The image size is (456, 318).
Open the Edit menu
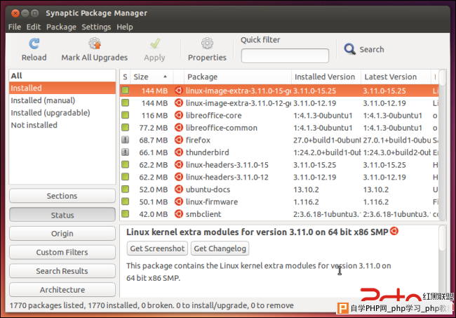(x=34, y=27)
